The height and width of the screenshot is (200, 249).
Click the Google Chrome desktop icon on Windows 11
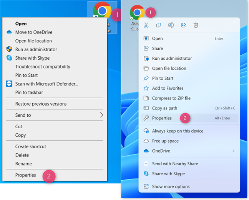tap(137, 12)
